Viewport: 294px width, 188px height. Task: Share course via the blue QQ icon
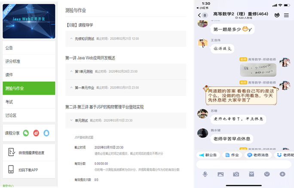pos(46,133)
